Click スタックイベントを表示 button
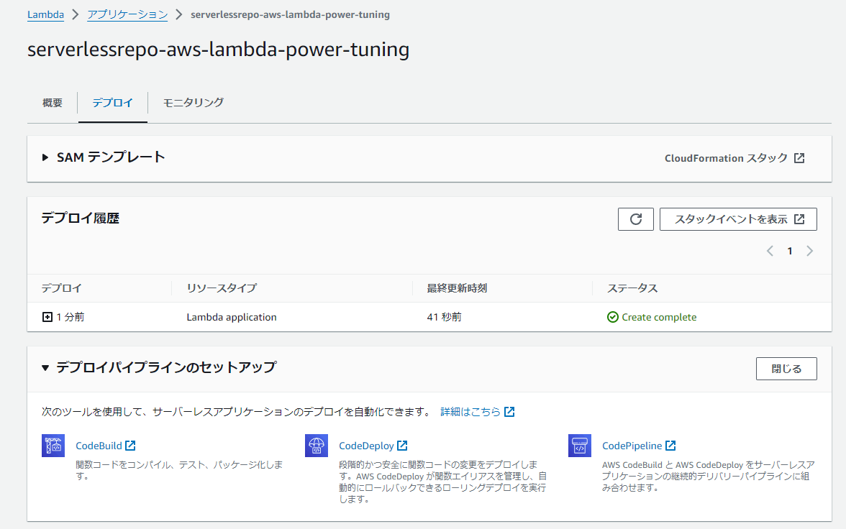 738,219
